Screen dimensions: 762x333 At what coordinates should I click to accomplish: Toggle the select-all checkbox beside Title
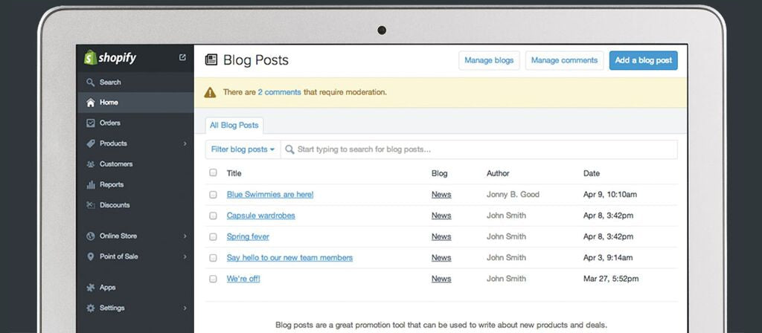pyautogui.click(x=213, y=172)
